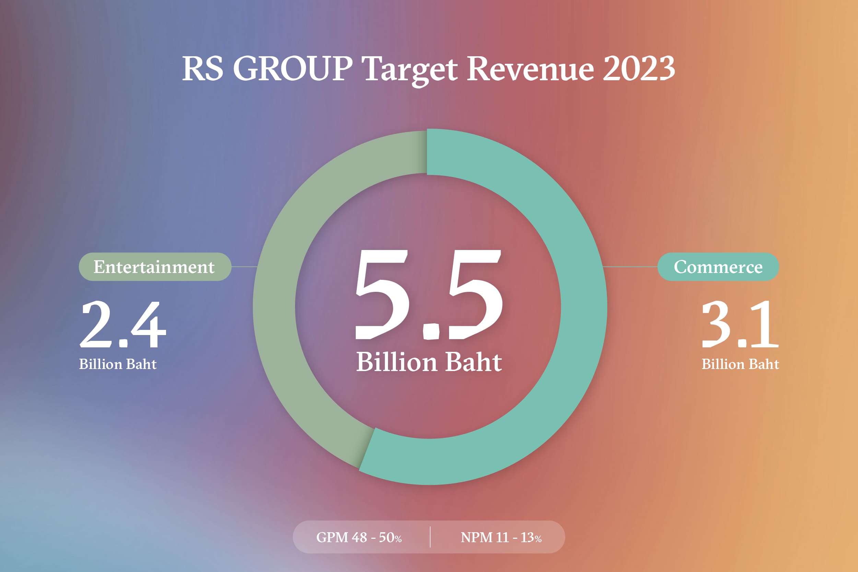Screen dimensions: 858x572
Task: Click the 3.1 Commerce revenue number
Action: tap(740, 325)
